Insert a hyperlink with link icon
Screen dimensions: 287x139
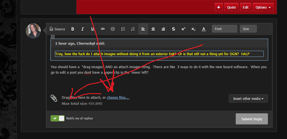pos(102,29)
